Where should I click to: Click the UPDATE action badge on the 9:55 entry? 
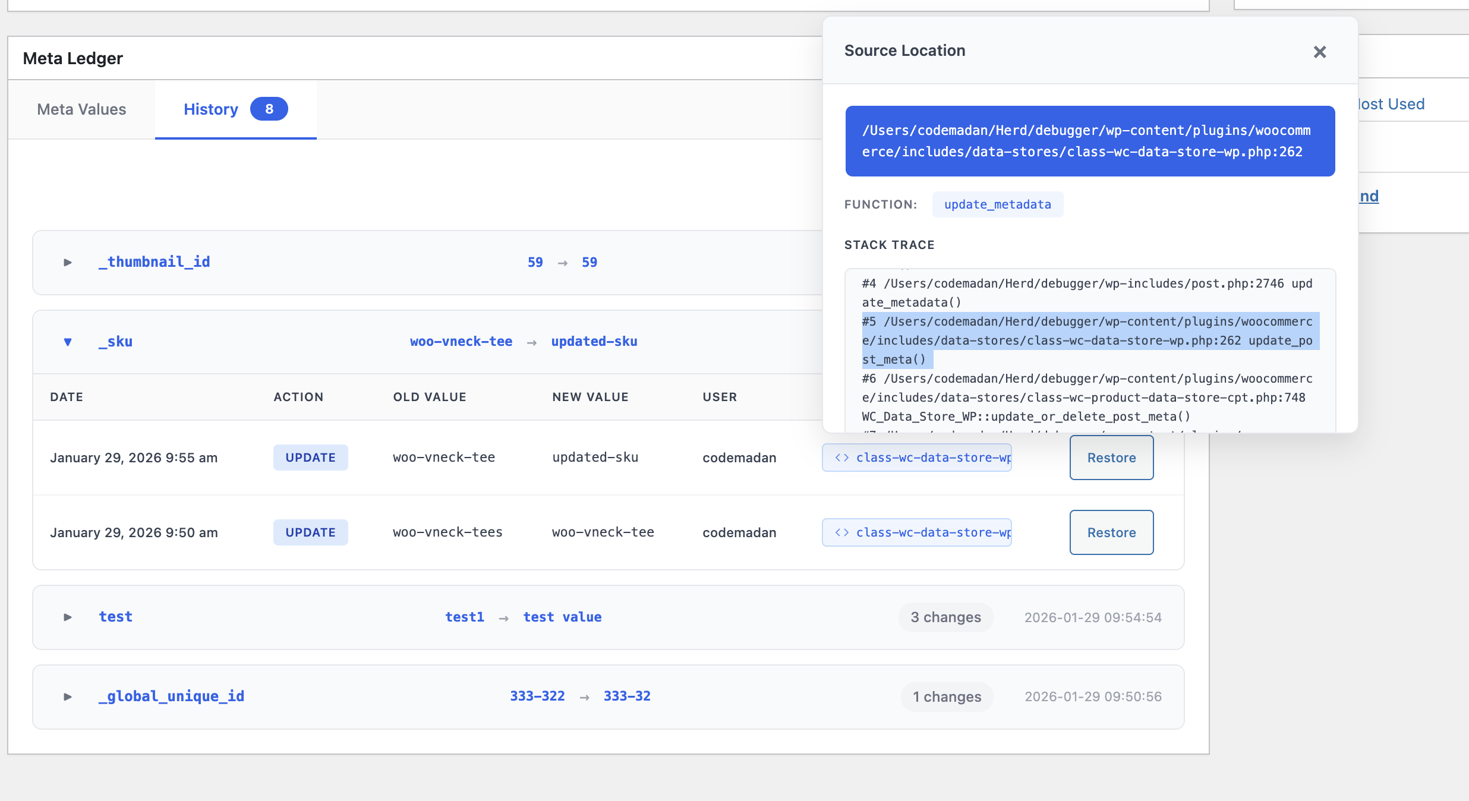click(x=310, y=458)
